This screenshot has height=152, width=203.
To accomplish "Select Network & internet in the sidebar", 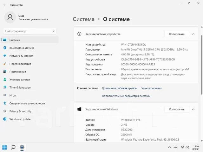I will point(29,56).
